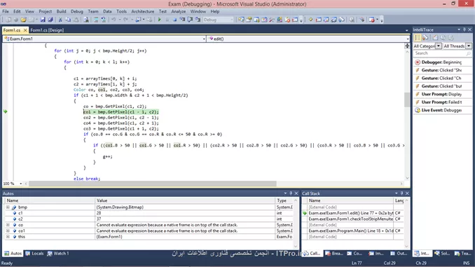This screenshot has width=475, height=267.
Task: Click the IntelliTrace search magnifier icon
Action: tap(468, 53)
